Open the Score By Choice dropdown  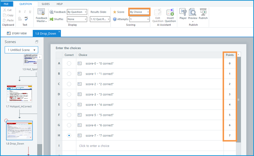click(x=139, y=12)
